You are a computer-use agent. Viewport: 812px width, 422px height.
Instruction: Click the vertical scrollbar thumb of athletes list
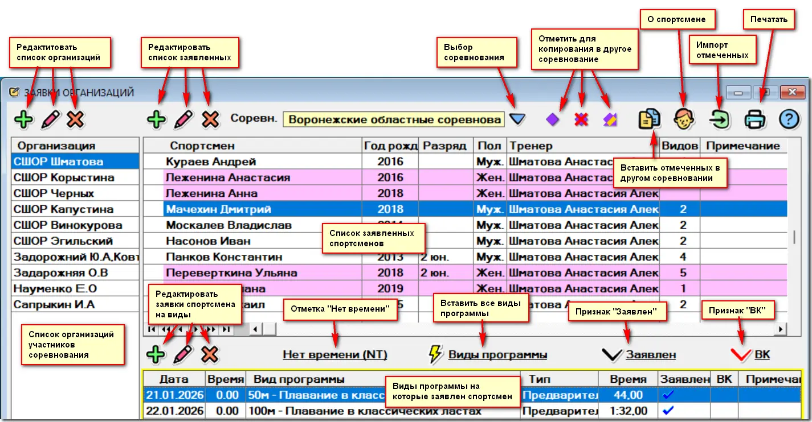(795, 237)
